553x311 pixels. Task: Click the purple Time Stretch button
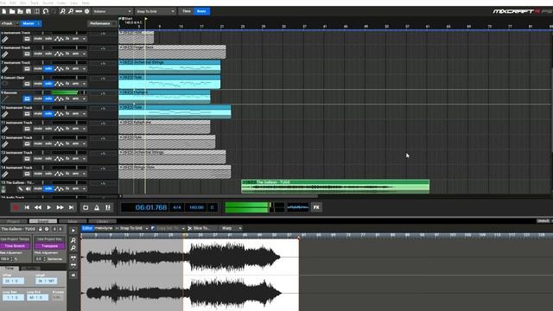pyautogui.click(x=15, y=246)
